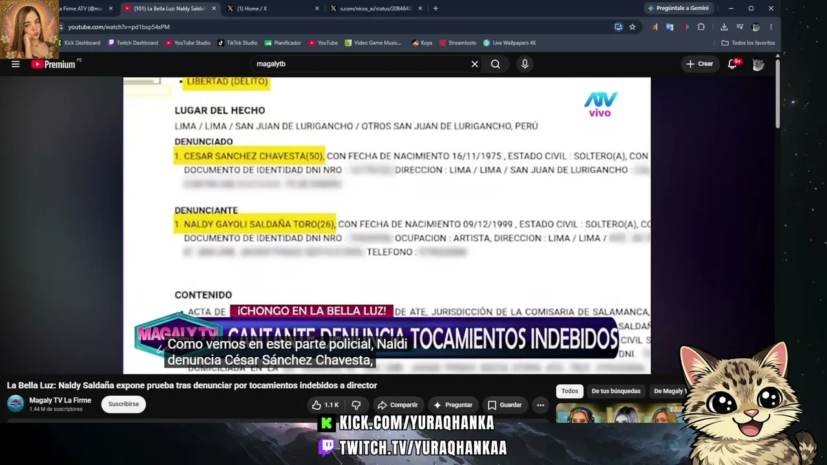This screenshot has width=827, height=465.
Task: Switch to the 'Home / X' tab
Action: [273, 8]
